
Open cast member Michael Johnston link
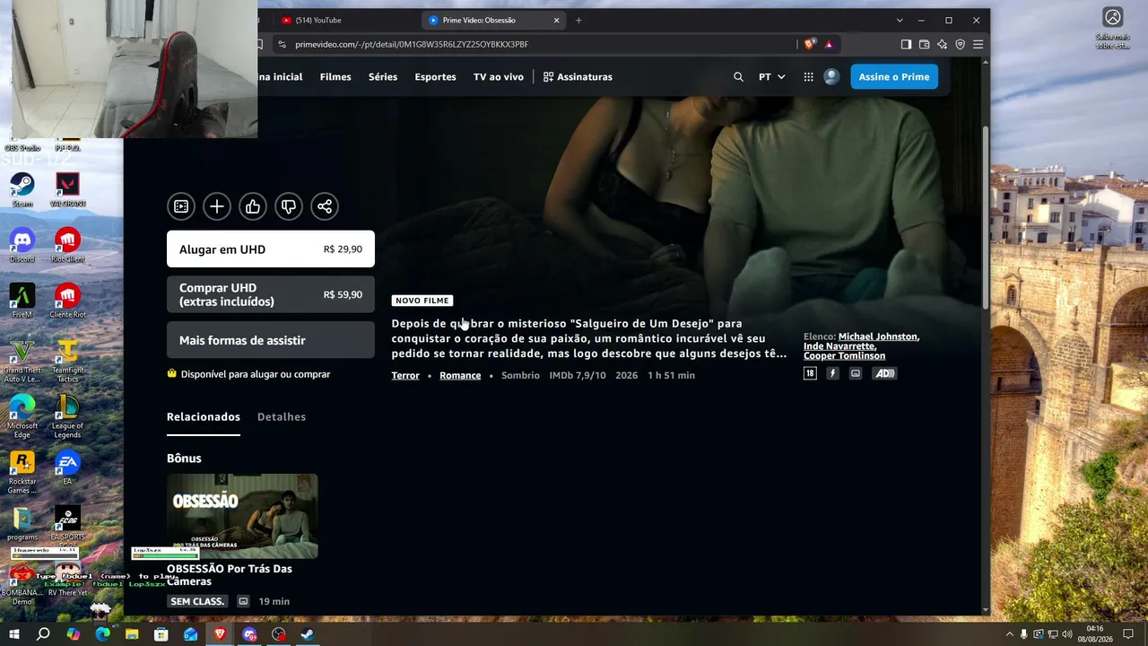pyautogui.click(x=878, y=336)
